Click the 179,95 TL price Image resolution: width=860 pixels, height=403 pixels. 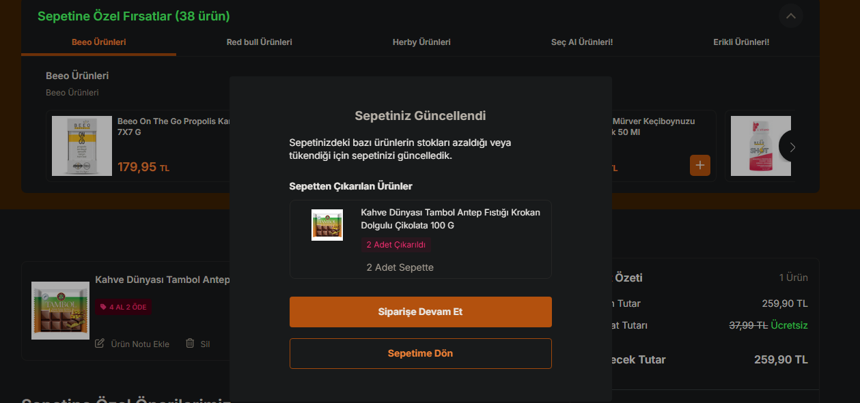click(143, 167)
